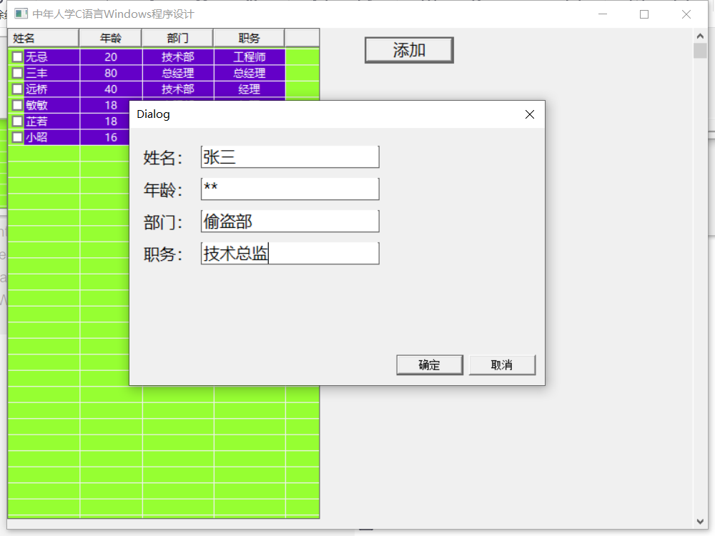Screen dimensions: 715x536
Task: Select the 部门 input containing 偷盗部
Action: pyautogui.click(x=290, y=221)
